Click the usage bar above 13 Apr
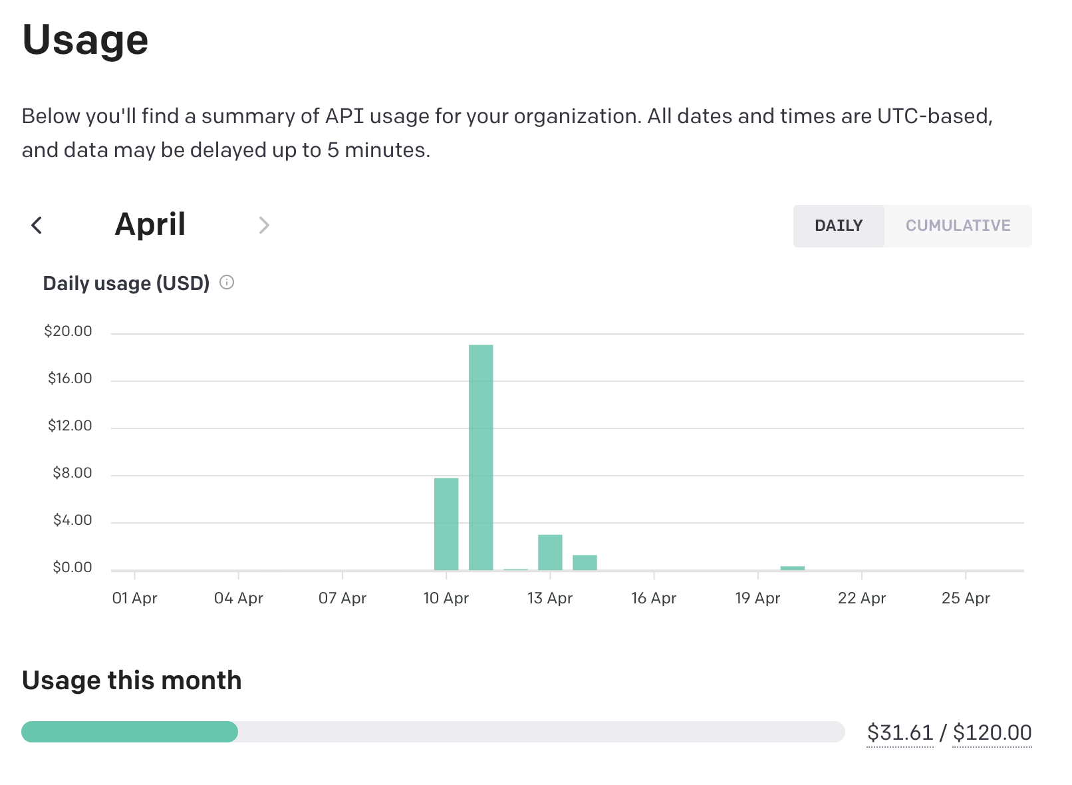Screen dimensions: 1072x785 coord(551,551)
